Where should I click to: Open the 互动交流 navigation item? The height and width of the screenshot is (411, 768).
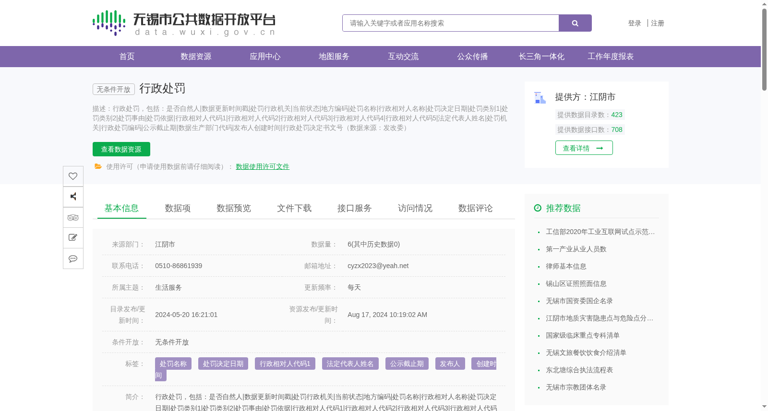(x=403, y=57)
